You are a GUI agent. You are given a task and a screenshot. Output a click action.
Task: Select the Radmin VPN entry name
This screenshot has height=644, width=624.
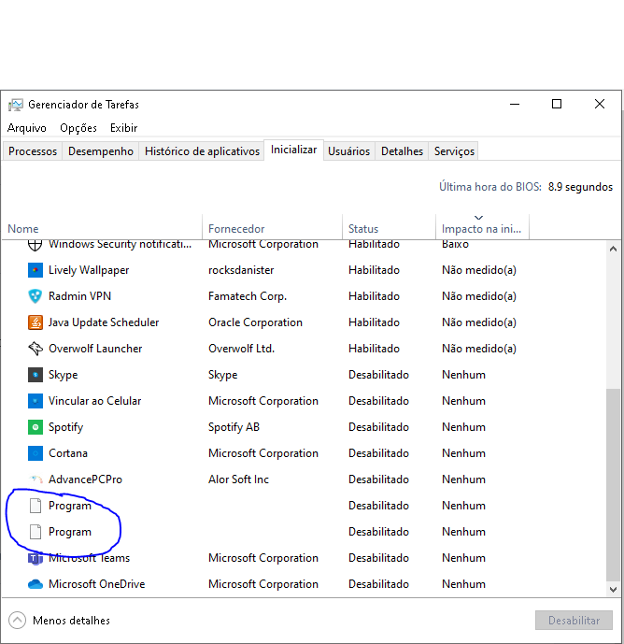79,296
